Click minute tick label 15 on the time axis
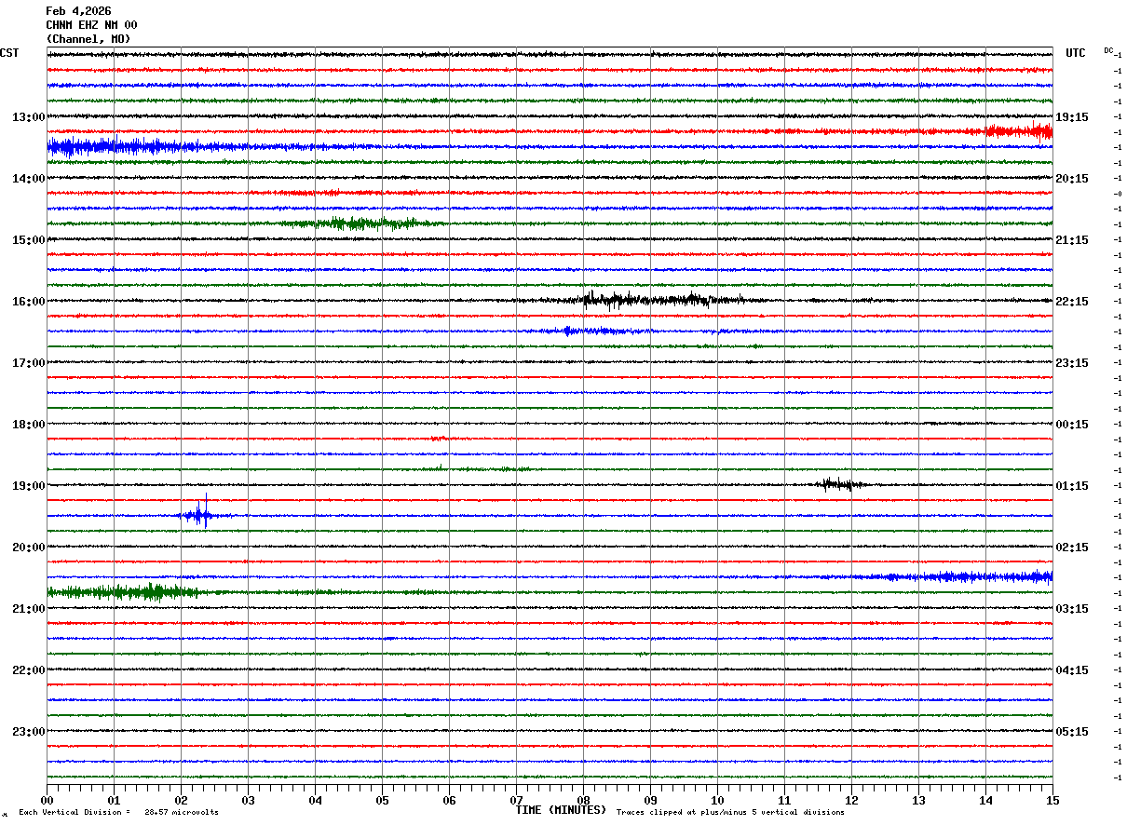 point(1052,801)
